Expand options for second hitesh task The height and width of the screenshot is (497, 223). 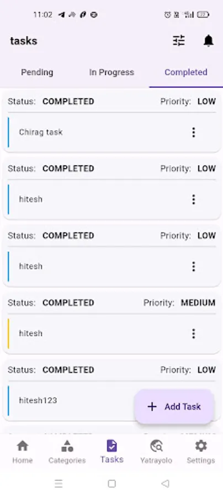tap(194, 267)
